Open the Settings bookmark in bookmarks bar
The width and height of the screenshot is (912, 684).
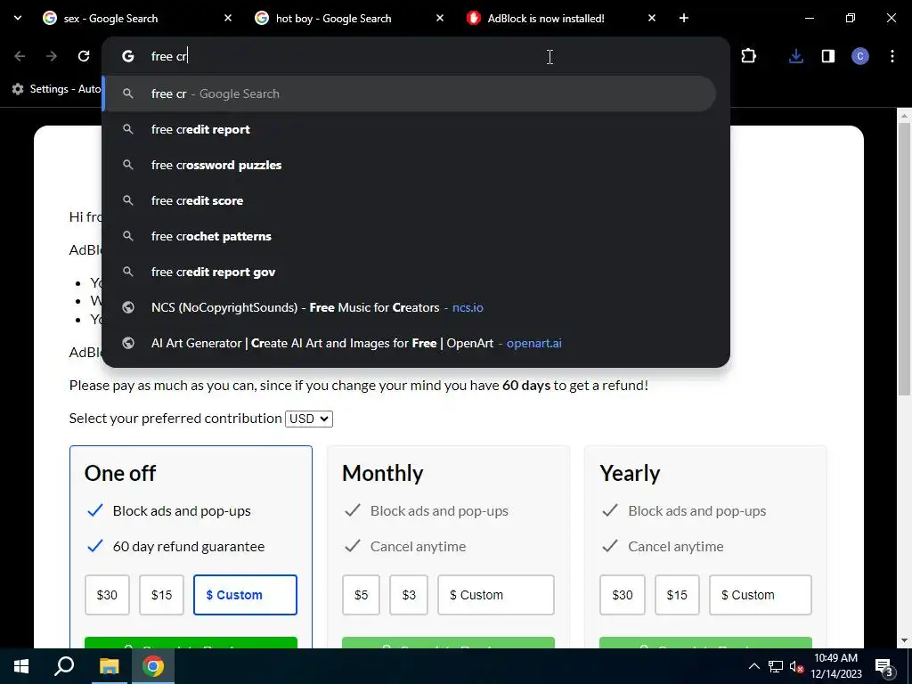[56, 89]
